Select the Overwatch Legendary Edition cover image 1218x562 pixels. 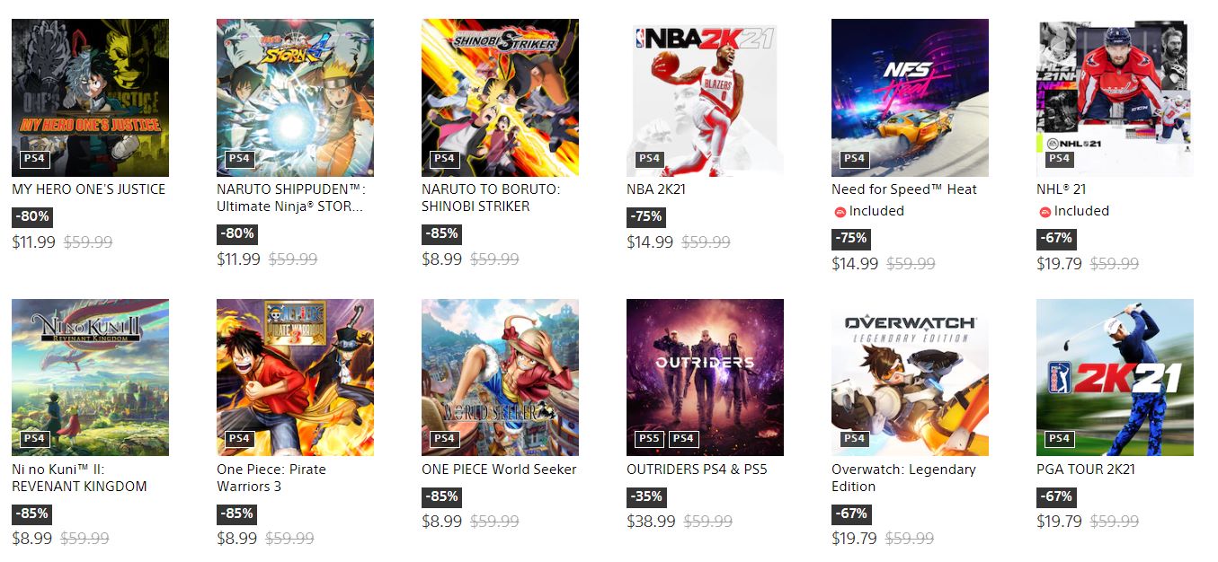point(910,378)
